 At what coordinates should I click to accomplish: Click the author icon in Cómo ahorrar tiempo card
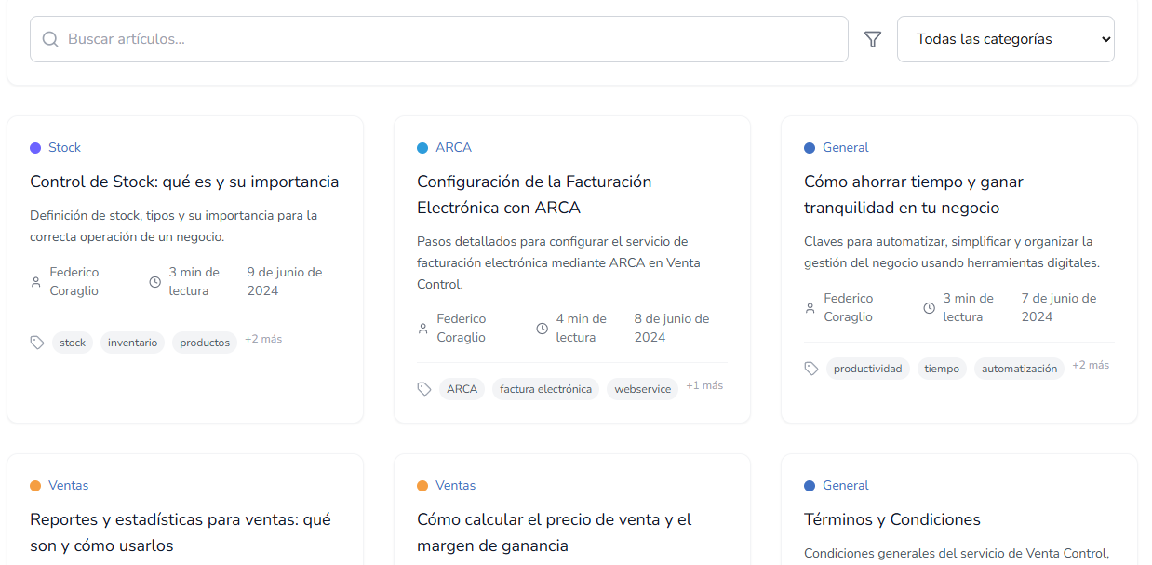click(810, 307)
